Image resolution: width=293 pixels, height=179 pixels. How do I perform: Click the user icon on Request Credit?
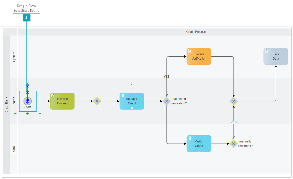pyautogui.click(x=123, y=96)
